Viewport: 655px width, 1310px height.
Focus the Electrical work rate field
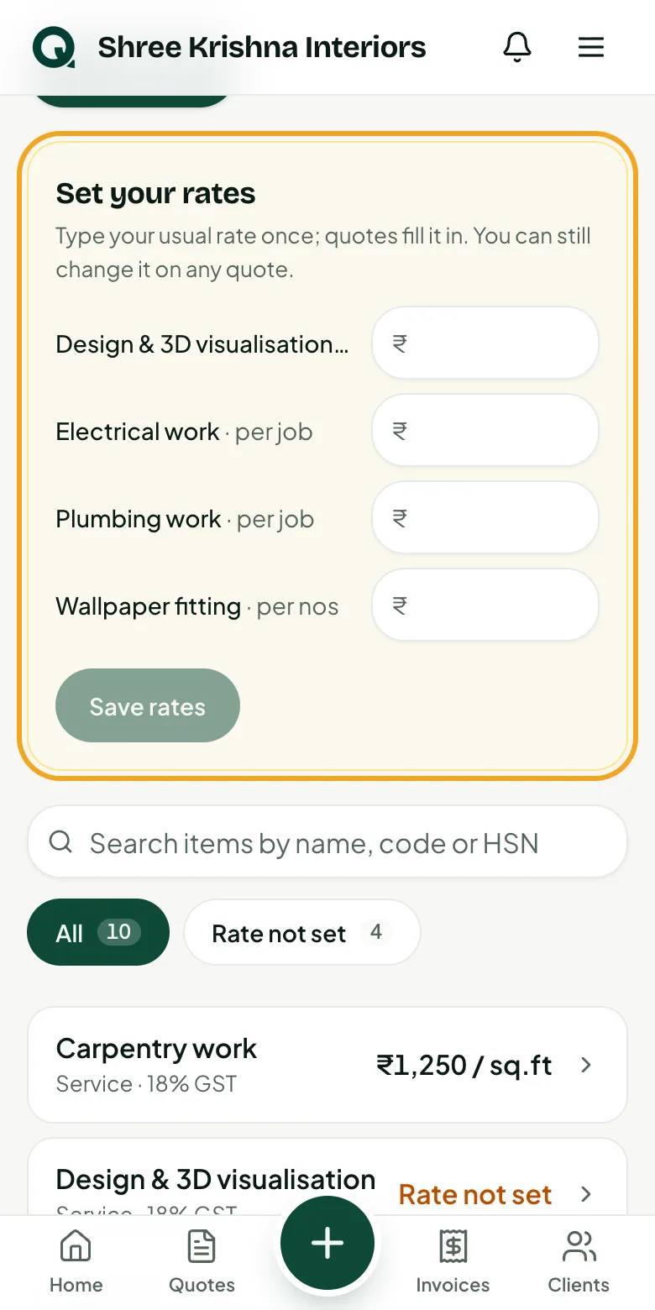[485, 430]
